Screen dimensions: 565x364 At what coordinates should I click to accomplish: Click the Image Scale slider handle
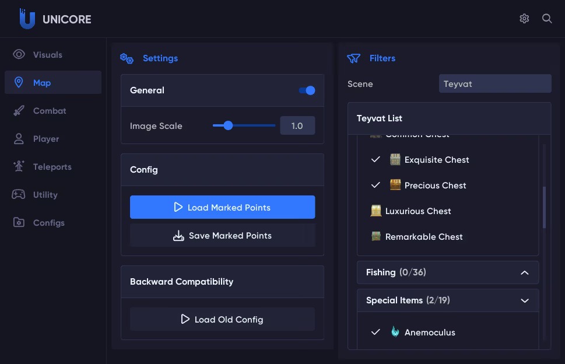click(x=228, y=125)
